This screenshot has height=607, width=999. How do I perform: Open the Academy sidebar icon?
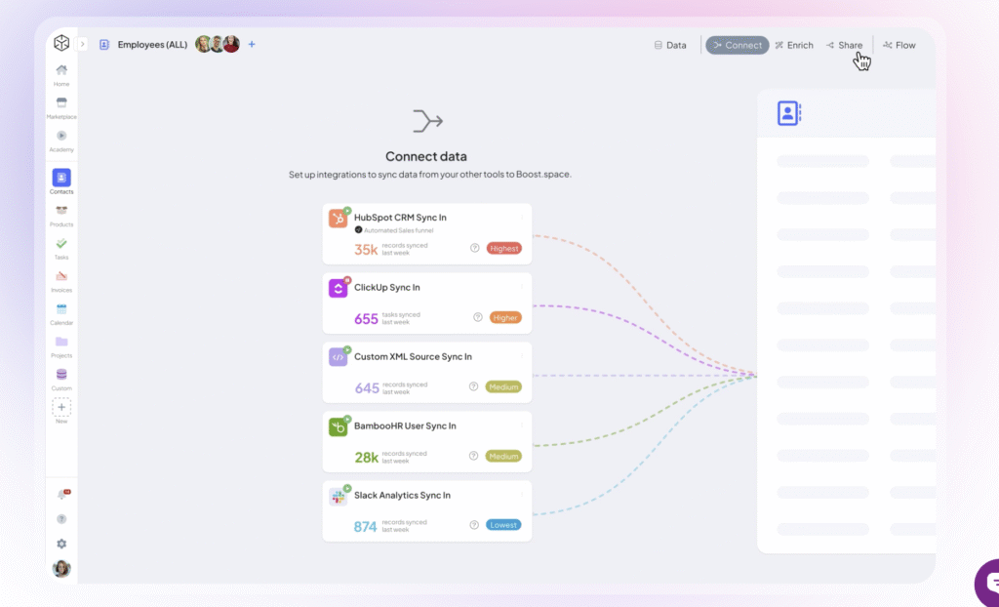(61, 137)
